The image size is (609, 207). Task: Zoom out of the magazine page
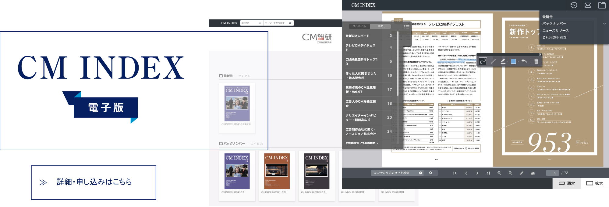tap(510, 173)
